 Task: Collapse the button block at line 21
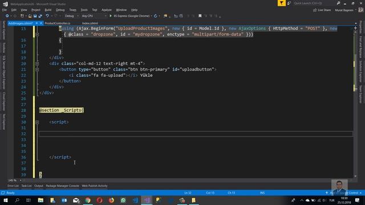pyautogui.click(x=37, y=69)
